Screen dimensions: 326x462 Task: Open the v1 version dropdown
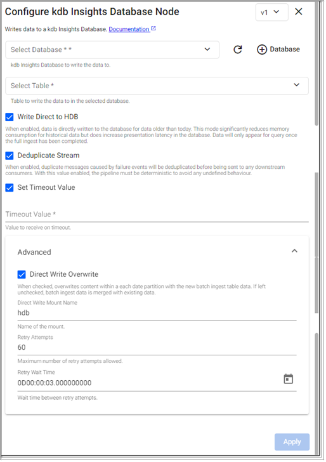(271, 12)
